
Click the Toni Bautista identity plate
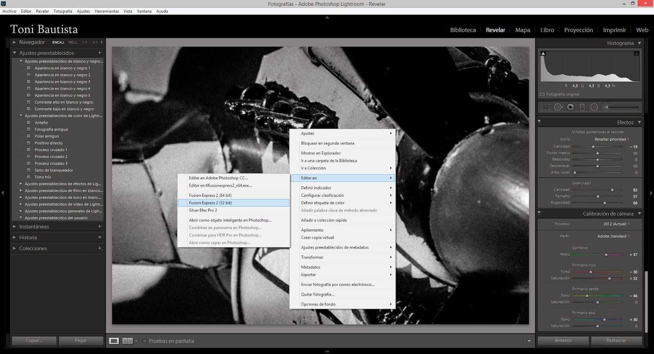click(x=44, y=29)
